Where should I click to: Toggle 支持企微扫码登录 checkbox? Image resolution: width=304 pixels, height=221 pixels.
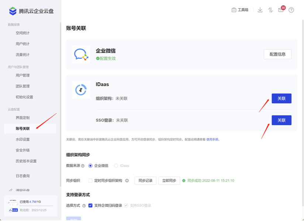pyautogui.click(x=90, y=206)
